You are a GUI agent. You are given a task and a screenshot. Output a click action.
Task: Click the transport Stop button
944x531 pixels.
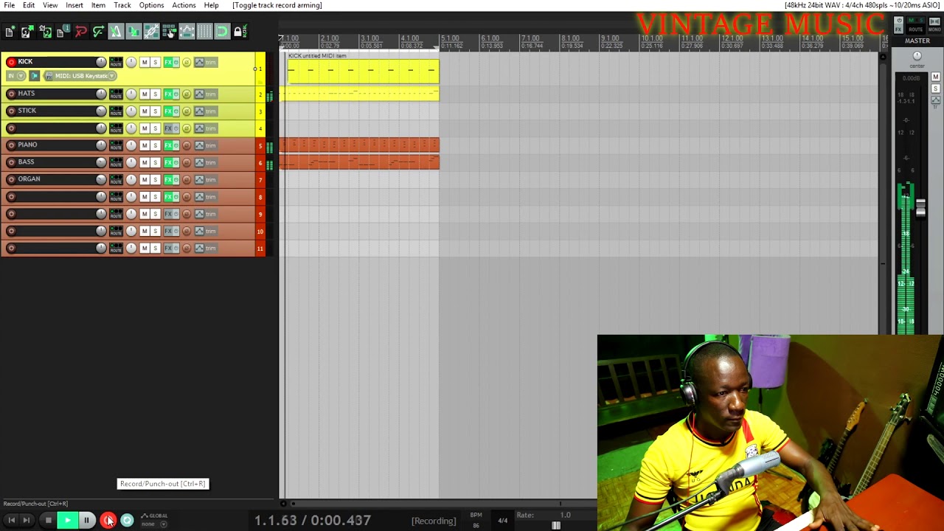49,521
